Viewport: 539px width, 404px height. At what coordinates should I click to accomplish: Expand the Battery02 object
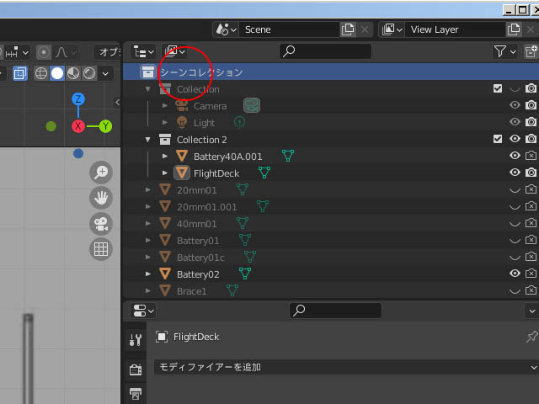tap(148, 274)
